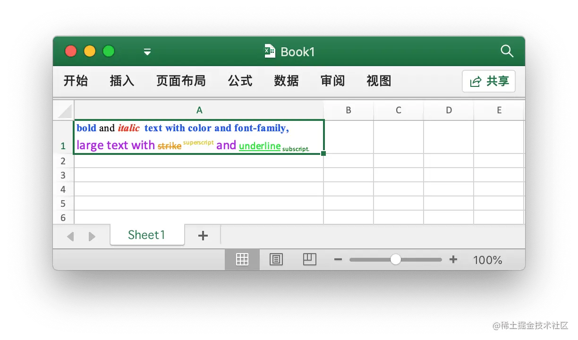Select column B header
The image size is (578, 340).
348,110
